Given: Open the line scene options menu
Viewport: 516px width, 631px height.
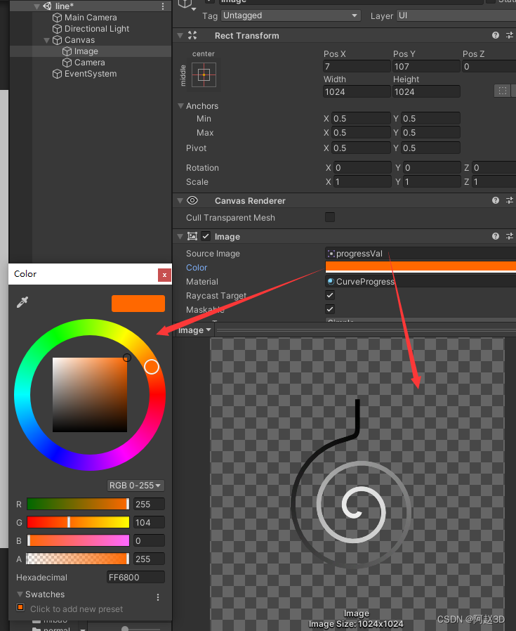Looking at the screenshot, I should point(162,6).
